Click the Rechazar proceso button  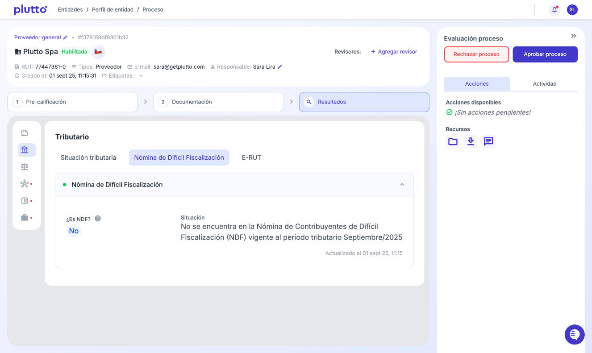(476, 54)
